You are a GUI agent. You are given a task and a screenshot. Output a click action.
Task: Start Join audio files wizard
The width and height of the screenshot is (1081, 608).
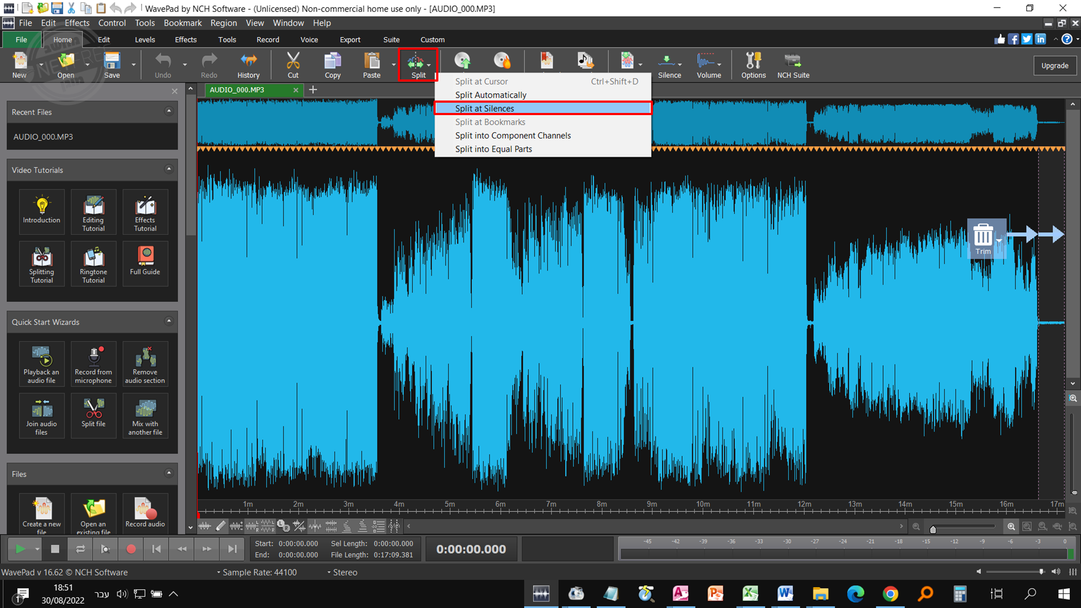[x=42, y=415]
